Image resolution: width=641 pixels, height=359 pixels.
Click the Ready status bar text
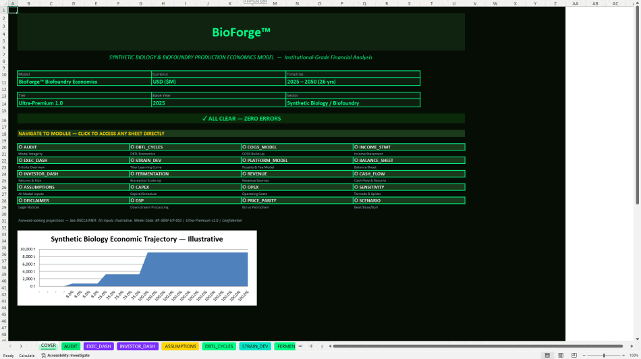(8, 356)
